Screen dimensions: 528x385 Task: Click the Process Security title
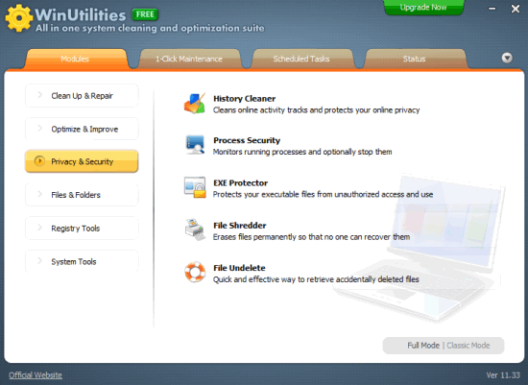(x=247, y=140)
